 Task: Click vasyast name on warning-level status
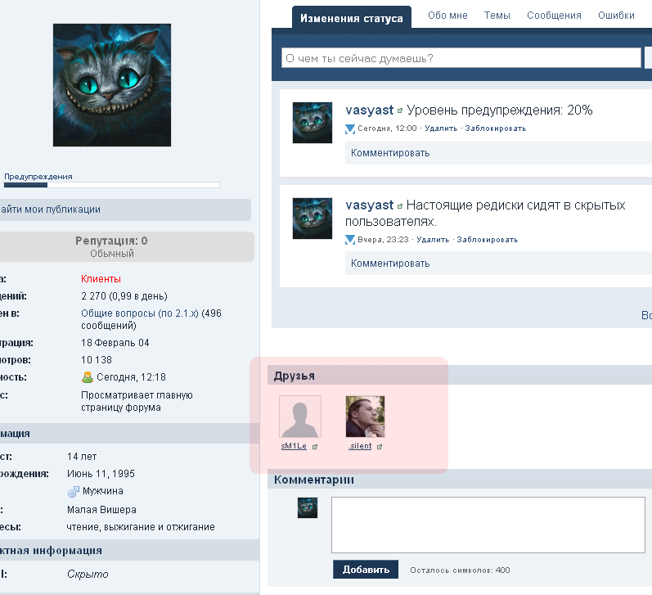pos(369,110)
